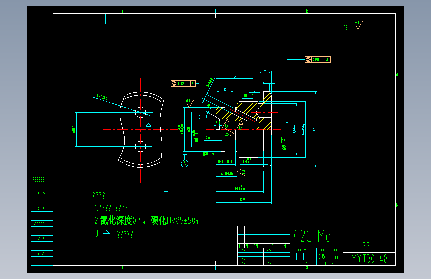This screenshot has height=279, width=431.
Task: Select the drawing number YYT30-48
Action: 370,259
